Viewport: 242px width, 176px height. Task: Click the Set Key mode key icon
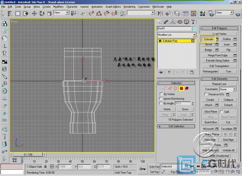(x=143, y=169)
